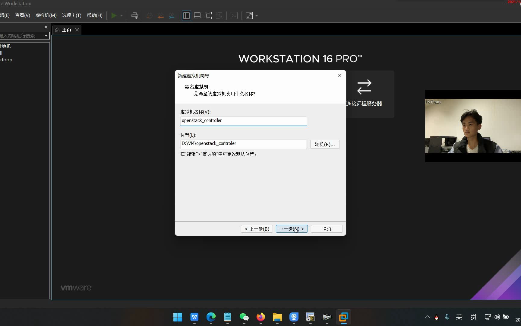The width and height of the screenshot is (521, 326).
Task: Click the library search field
Action: tap(21, 36)
